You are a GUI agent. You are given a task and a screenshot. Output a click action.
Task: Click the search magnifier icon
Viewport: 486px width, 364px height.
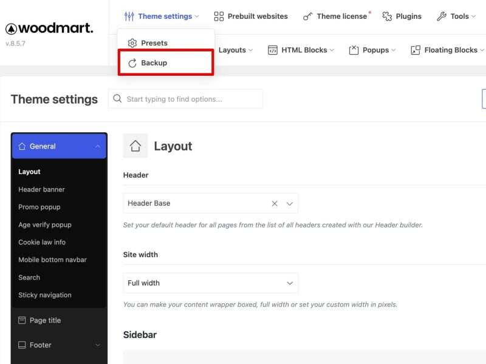coord(117,99)
